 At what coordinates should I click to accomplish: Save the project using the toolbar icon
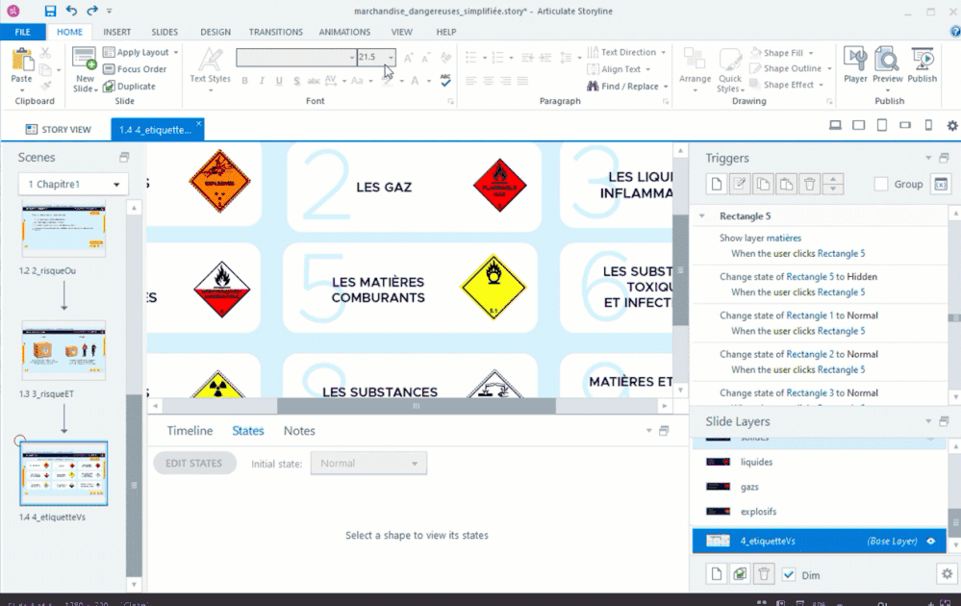coord(50,11)
